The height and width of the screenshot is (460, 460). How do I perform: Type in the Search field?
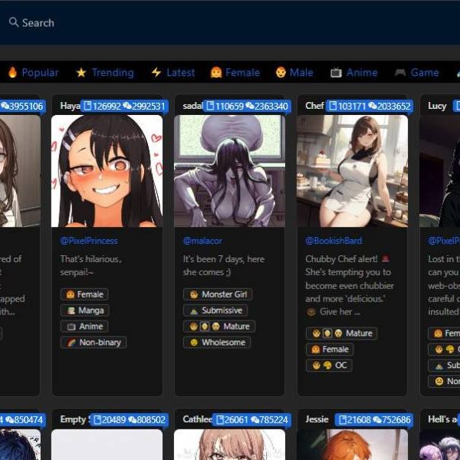coord(230,22)
